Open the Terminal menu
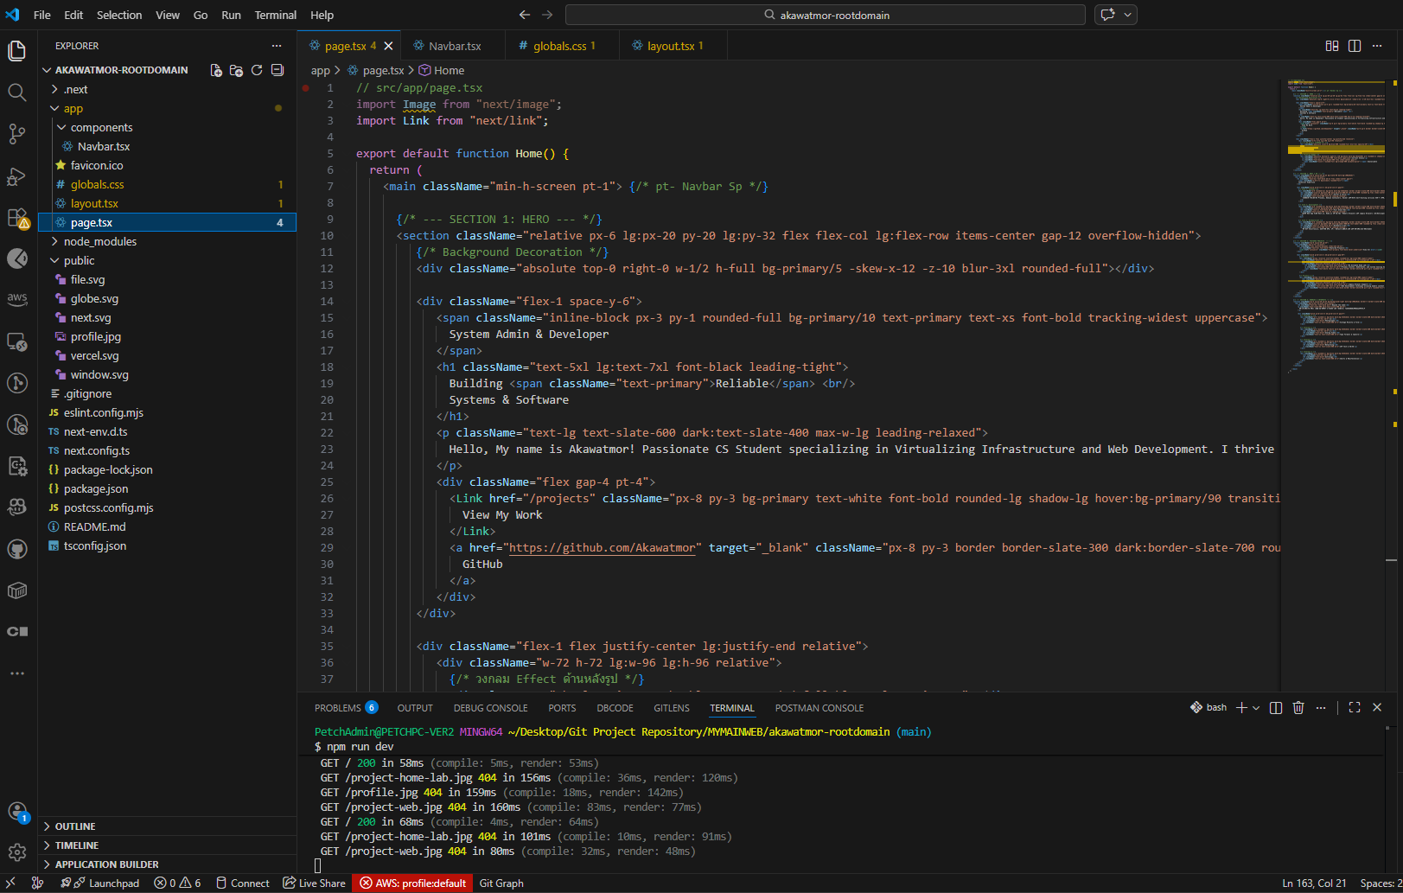The image size is (1403, 893). point(275,15)
